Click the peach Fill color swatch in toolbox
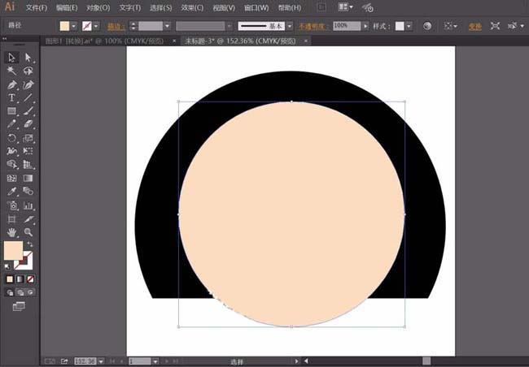 point(14,251)
